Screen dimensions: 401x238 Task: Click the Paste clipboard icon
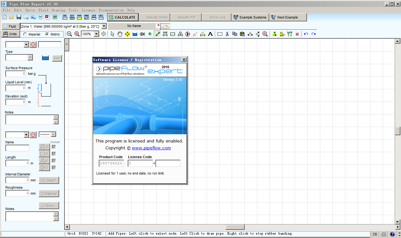pyautogui.click(x=242, y=34)
